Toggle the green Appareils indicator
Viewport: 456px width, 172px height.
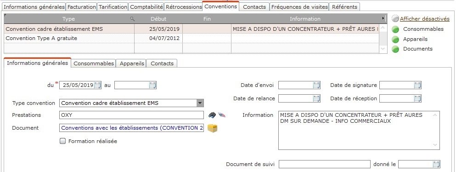395,39
